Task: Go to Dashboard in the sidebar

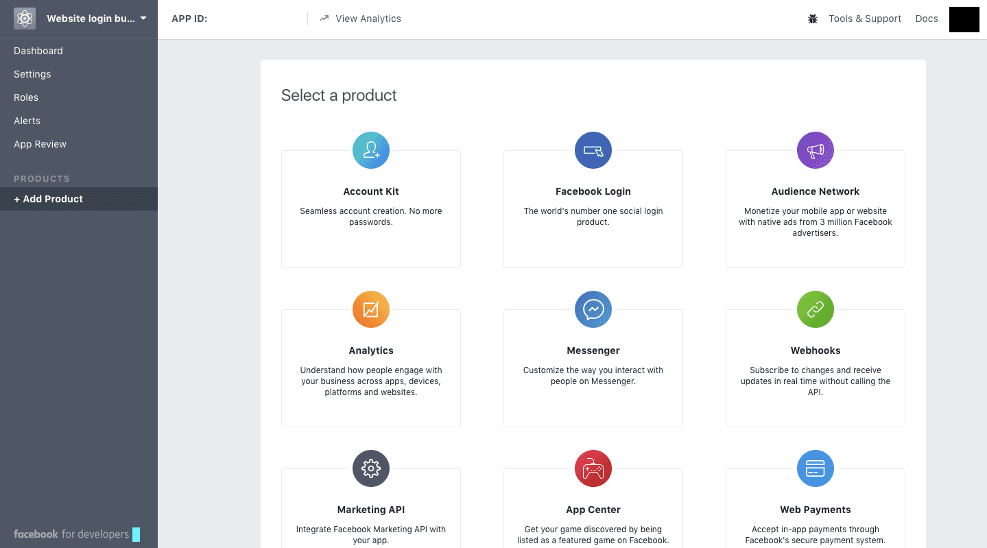Action: [38, 51]
